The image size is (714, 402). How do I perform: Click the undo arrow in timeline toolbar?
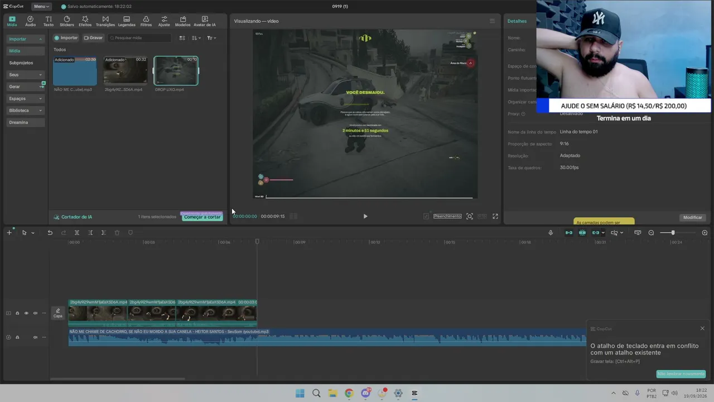click(50, 233)
